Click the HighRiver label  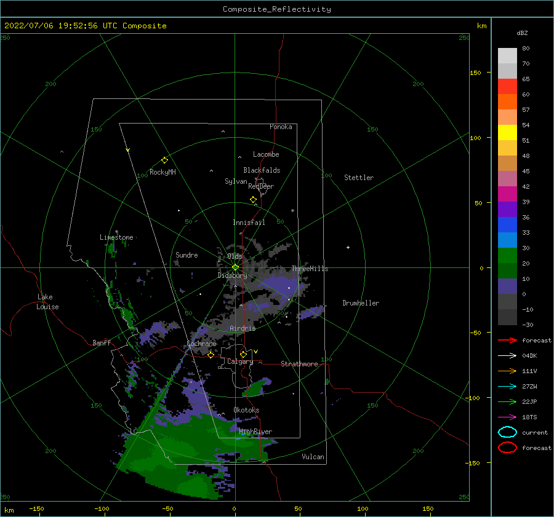coord(255,432)
